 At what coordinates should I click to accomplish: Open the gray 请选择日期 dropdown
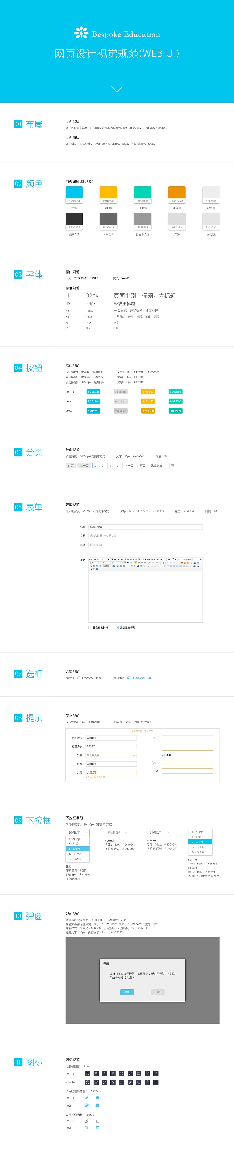pos(117,833)
